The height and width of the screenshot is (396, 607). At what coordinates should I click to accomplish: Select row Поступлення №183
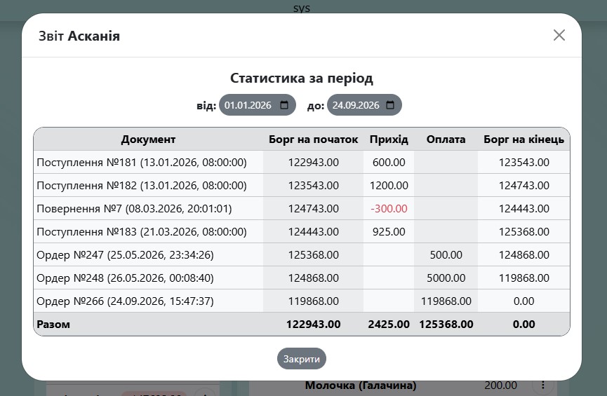tap(302, 232)
